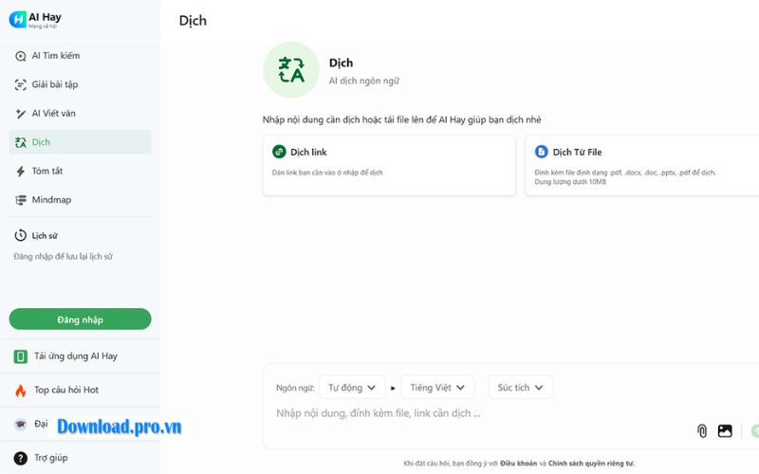Open the Tiếng Việt target language dropdown
Screen dimensions: 759x474
pyautogui.click(x=437, y=388)
